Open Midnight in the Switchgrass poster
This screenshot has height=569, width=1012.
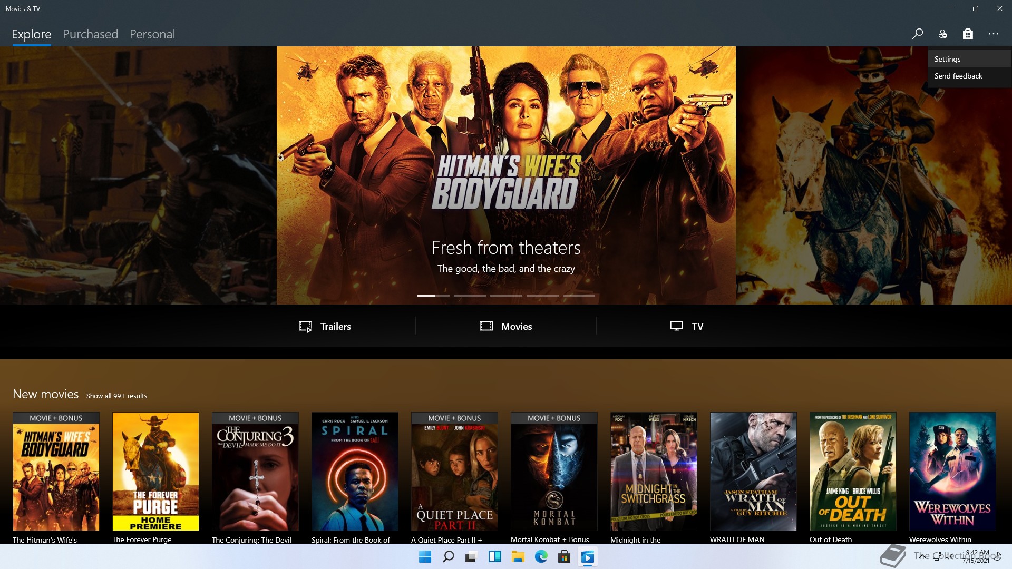(x=654, y=472)
